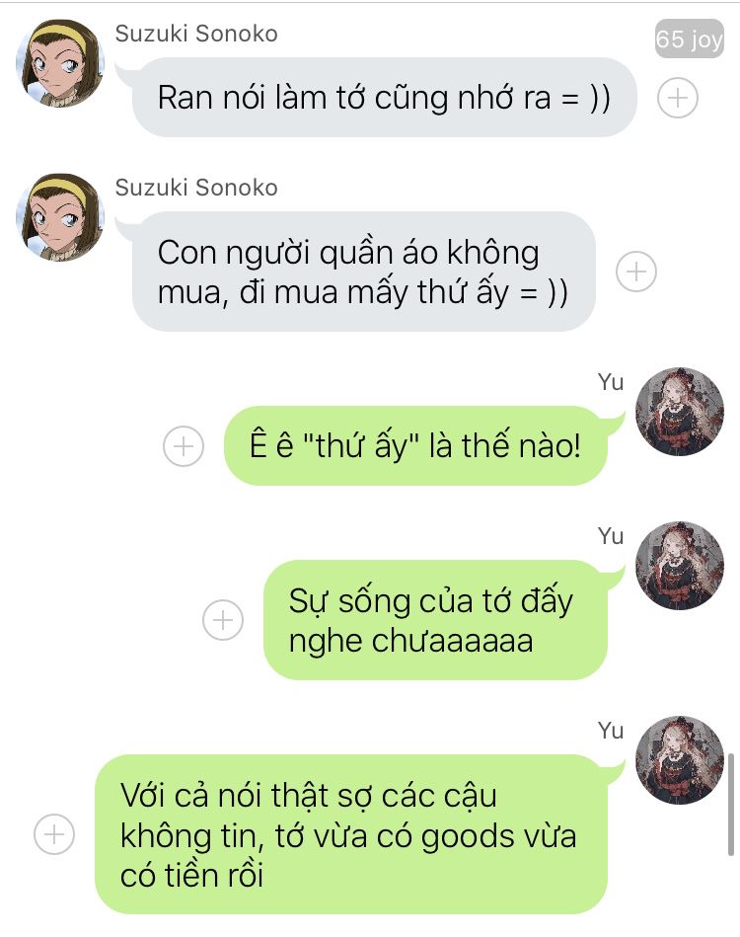Click plus icon beside "Con người quần áo" message

click(x=636, y=272)
